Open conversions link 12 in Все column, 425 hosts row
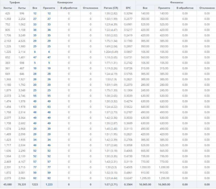This screenshot has height=189, width=216. click(x=35, y=14)
